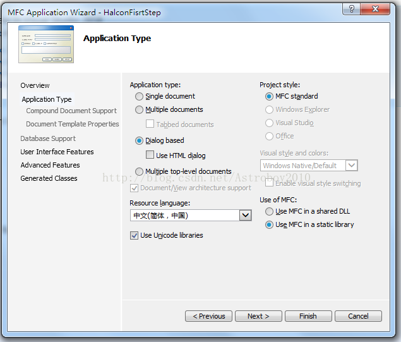The image size is (401, 342).
Task: Click the Next button
Action: click(258, 316)
